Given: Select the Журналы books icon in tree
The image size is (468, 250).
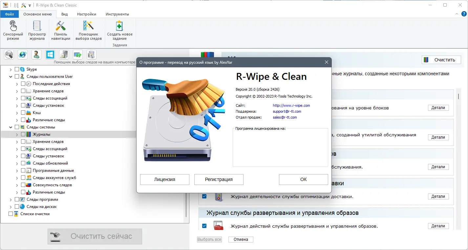Looking at the screenshot, I should click(29, 134).
